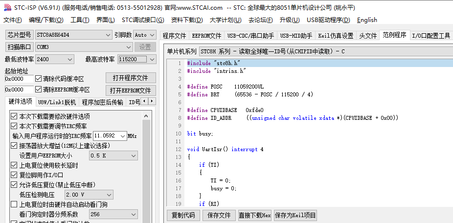
Task: Select the 程序加密后传输 tab
Action: (102, 102)
